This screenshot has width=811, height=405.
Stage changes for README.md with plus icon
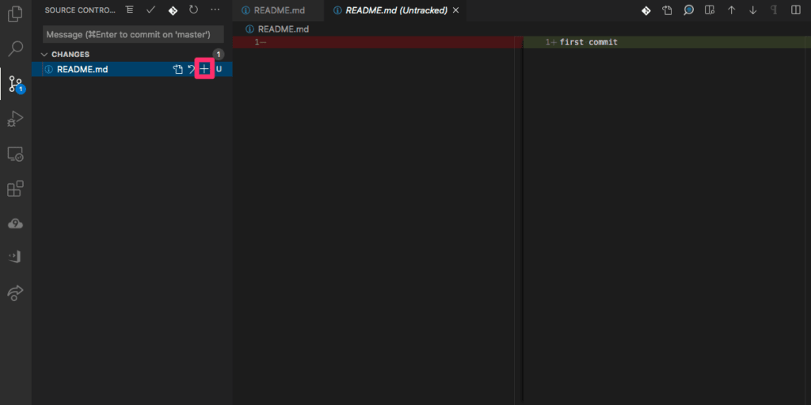pyautogui.click(x=205, y=69)
